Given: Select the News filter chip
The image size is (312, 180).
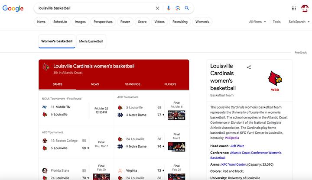Looking at the screenshot, I should [x=41, y=22].
